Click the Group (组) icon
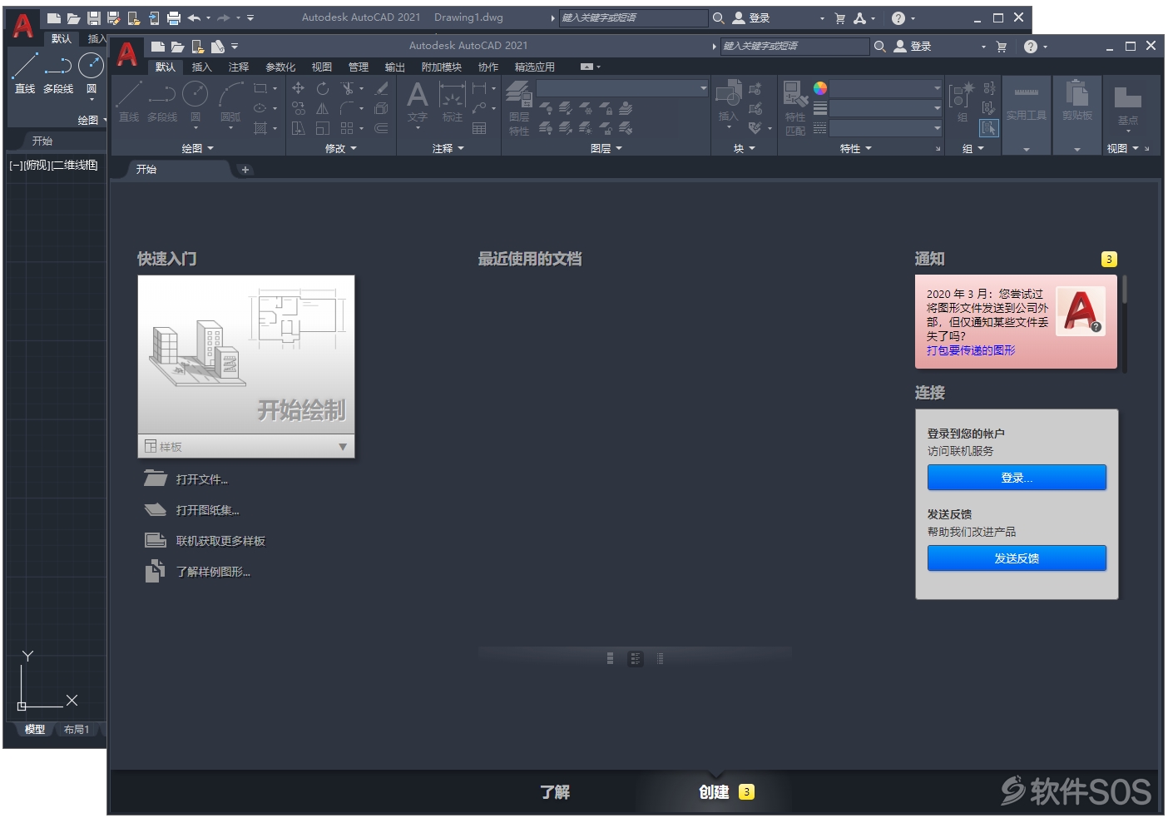 coord(962,103)
